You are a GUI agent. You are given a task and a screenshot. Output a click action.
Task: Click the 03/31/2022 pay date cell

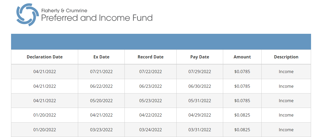[200, 130]
